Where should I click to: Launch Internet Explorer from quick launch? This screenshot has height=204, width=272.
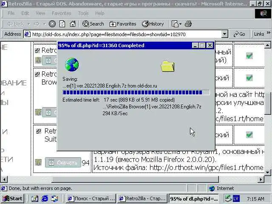point(45,198)
